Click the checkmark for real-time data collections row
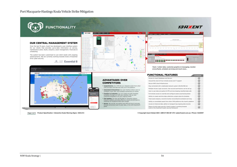The width and height of the screenshot is (237, 167). (199, 96)
